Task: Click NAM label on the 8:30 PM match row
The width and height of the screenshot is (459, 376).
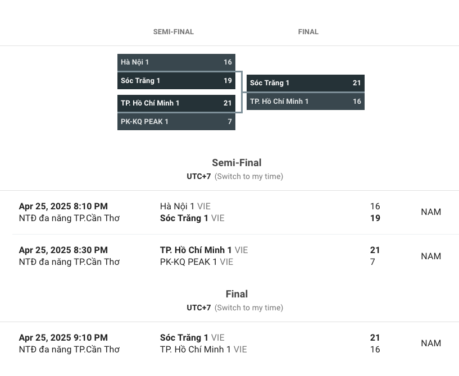Action: [431, 256]
